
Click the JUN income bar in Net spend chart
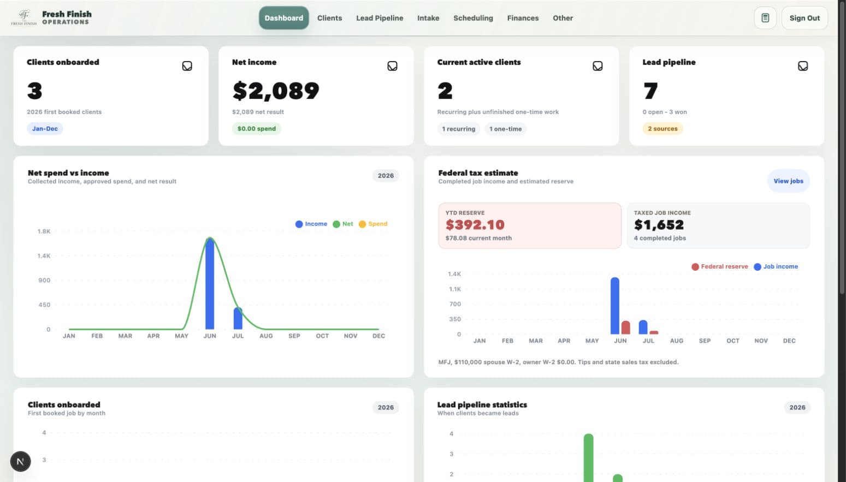(210, 284)
